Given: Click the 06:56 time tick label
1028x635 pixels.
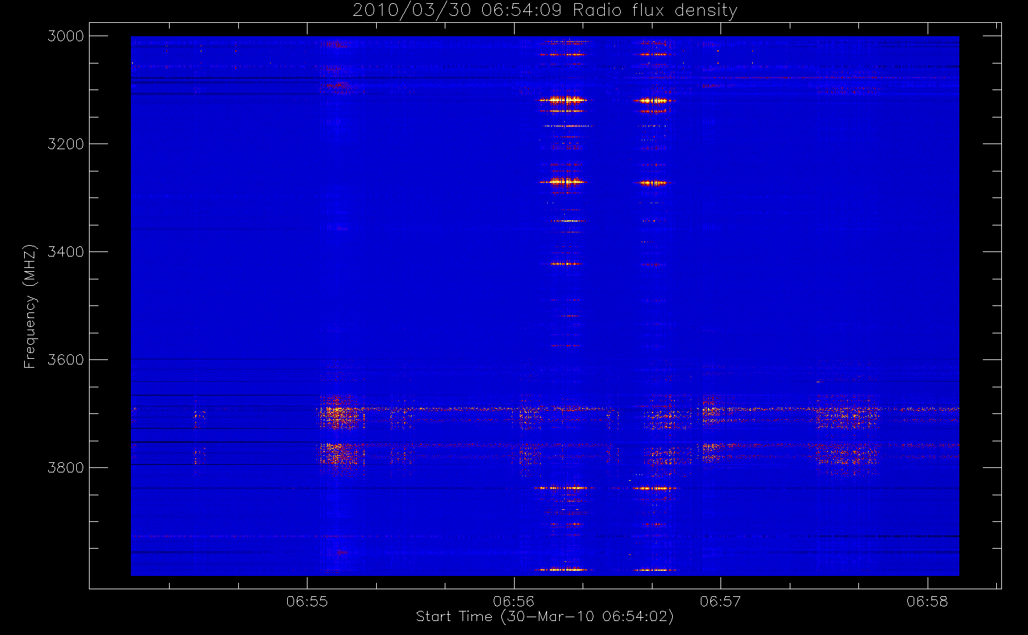Looking at the screenshot, I should [x=514, y=601].
